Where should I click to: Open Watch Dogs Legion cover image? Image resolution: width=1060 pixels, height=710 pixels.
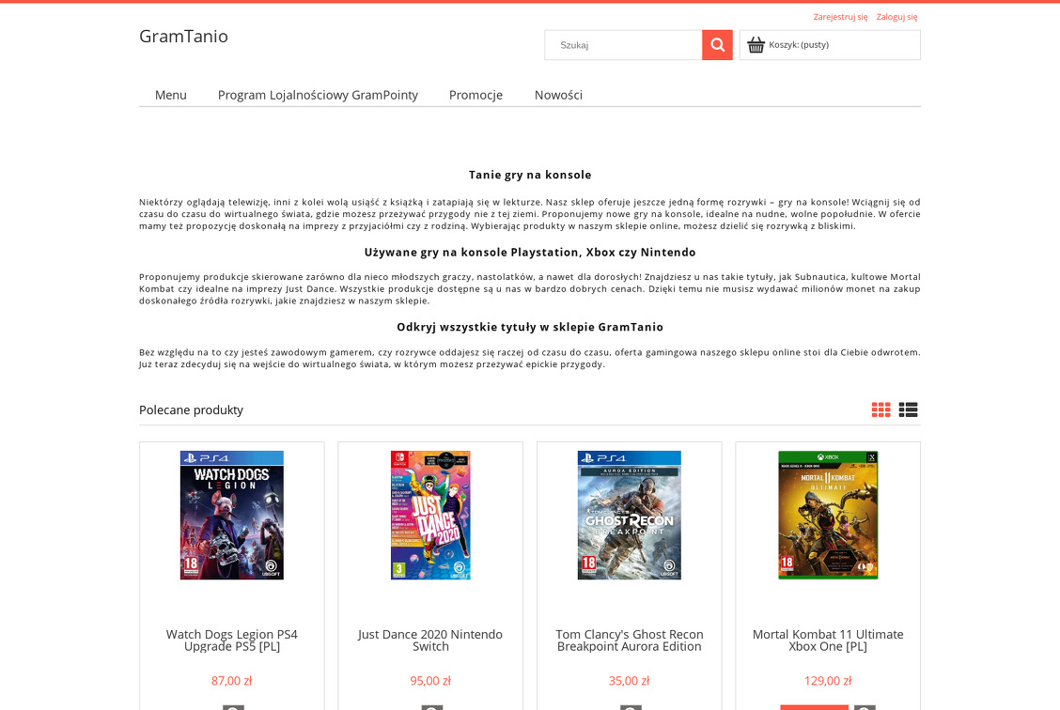[x=232, y=516]
